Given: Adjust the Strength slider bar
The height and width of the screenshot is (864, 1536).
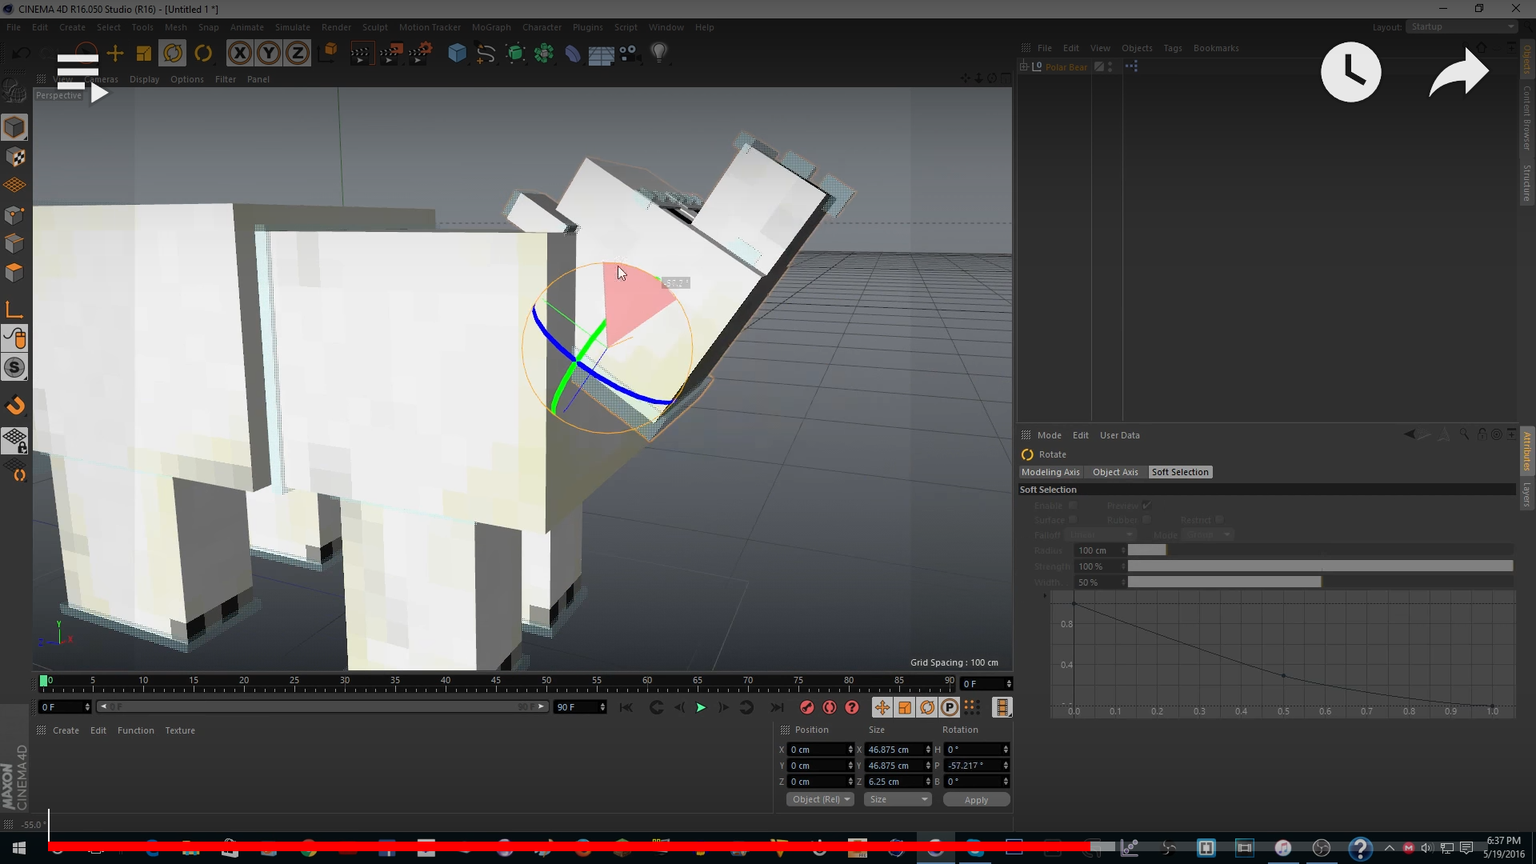Looking at the screenshot, I should [1320, 566].
